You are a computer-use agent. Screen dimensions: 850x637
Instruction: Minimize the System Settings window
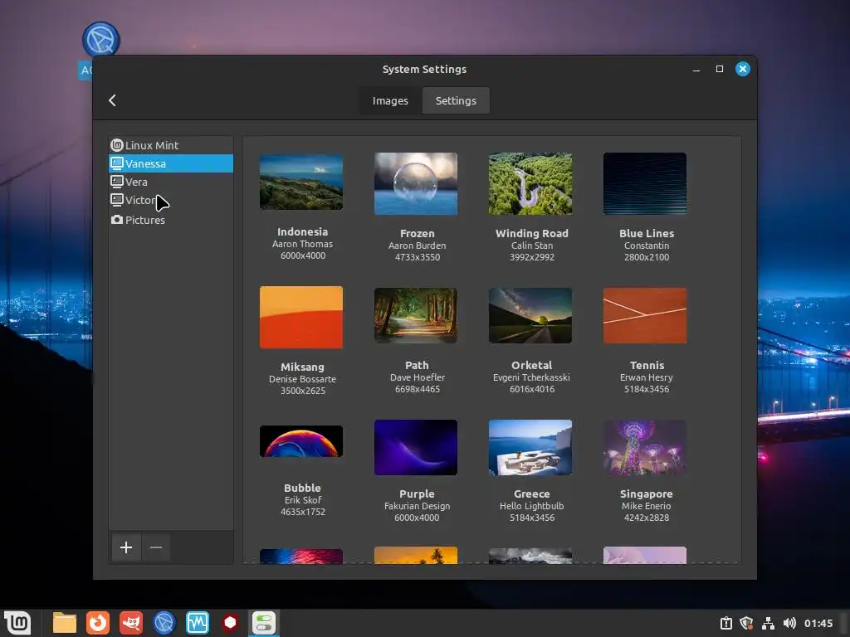coord(696,70)
